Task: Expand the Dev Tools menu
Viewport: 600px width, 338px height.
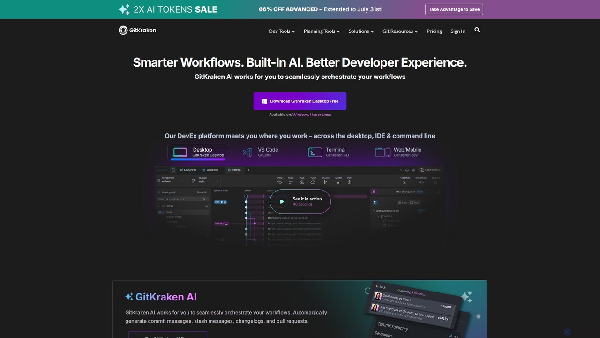Action: [x=282, y=31]
